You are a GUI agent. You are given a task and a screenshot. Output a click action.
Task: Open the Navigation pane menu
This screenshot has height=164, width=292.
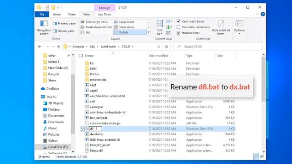point(44,27)
